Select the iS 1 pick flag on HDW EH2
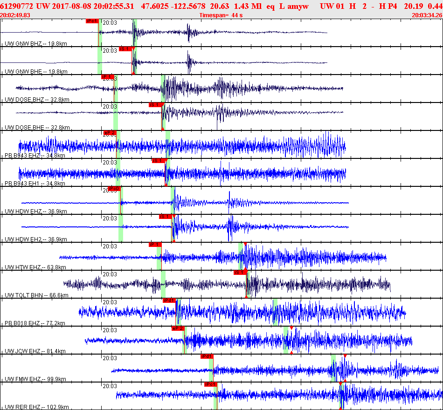The width and height of the screenshot is (443, 410). coord(165,217)
